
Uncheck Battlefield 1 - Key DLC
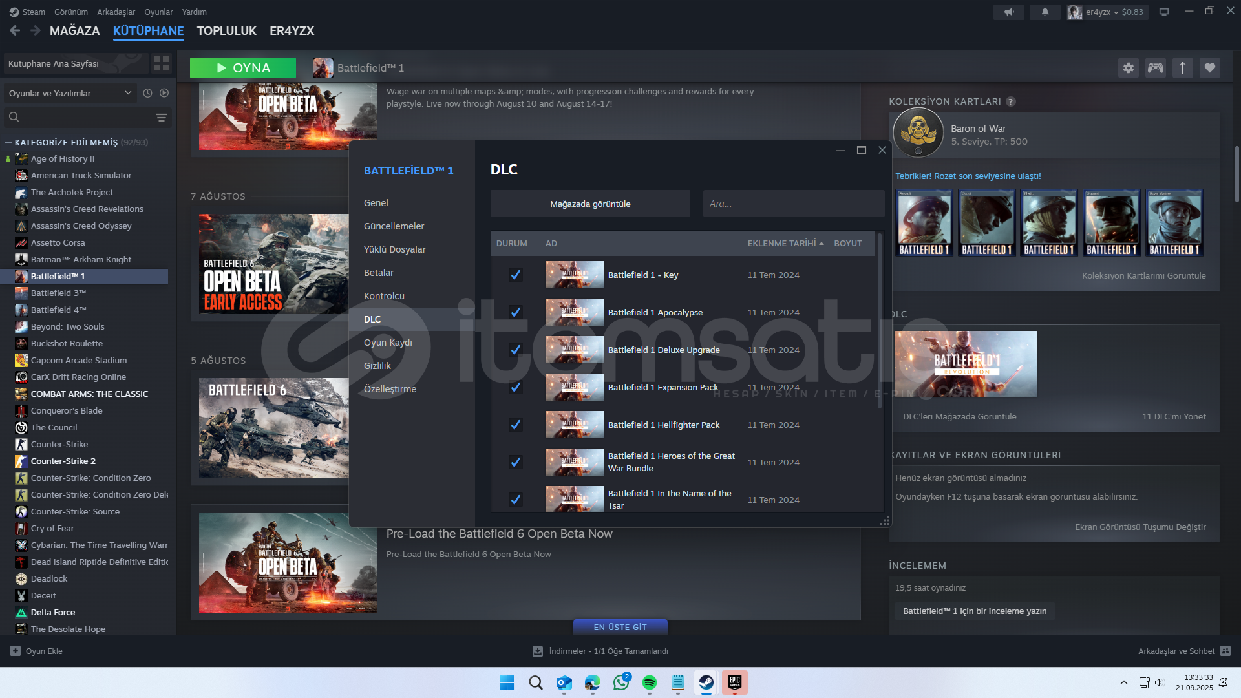(x=515, y=275)
